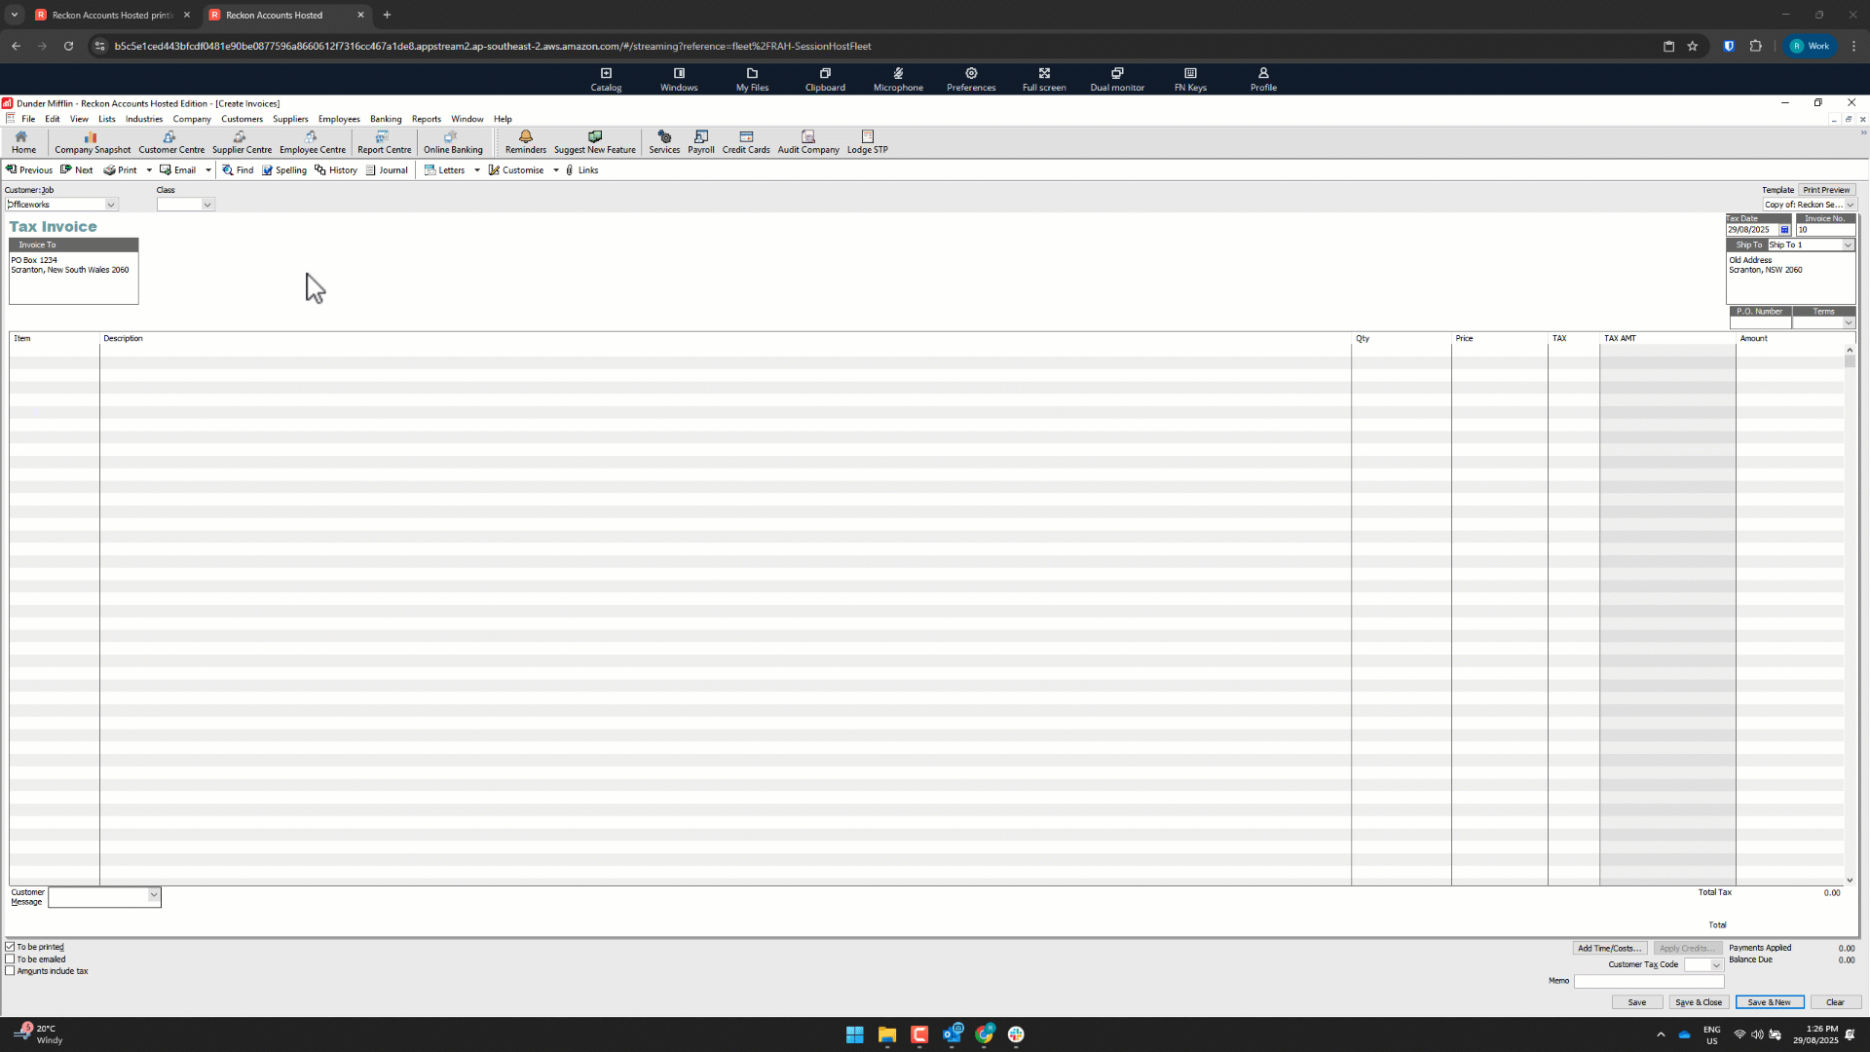Open the Audit Company icon
1870x1052 pixels.
(x=808, y=142)
